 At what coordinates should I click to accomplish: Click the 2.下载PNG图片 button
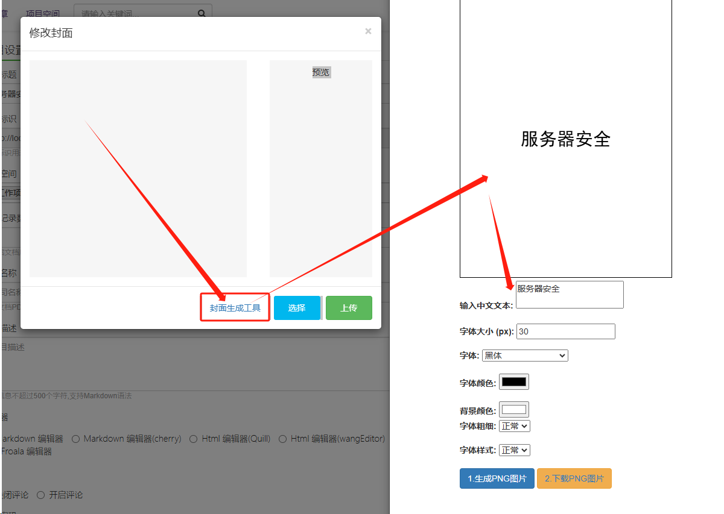click(x=574, y=478)
